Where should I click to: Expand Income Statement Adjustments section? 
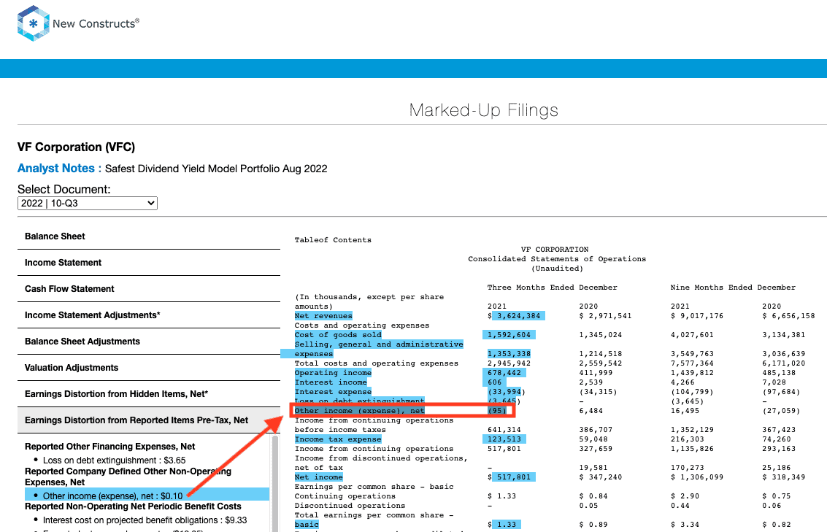149,315
